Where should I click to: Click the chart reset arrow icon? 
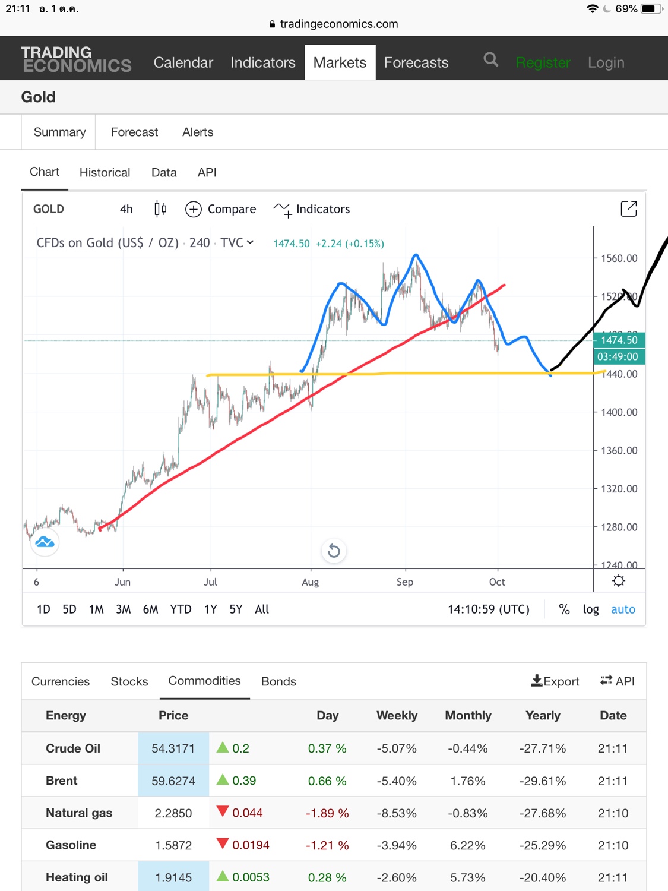click(334, 551)
